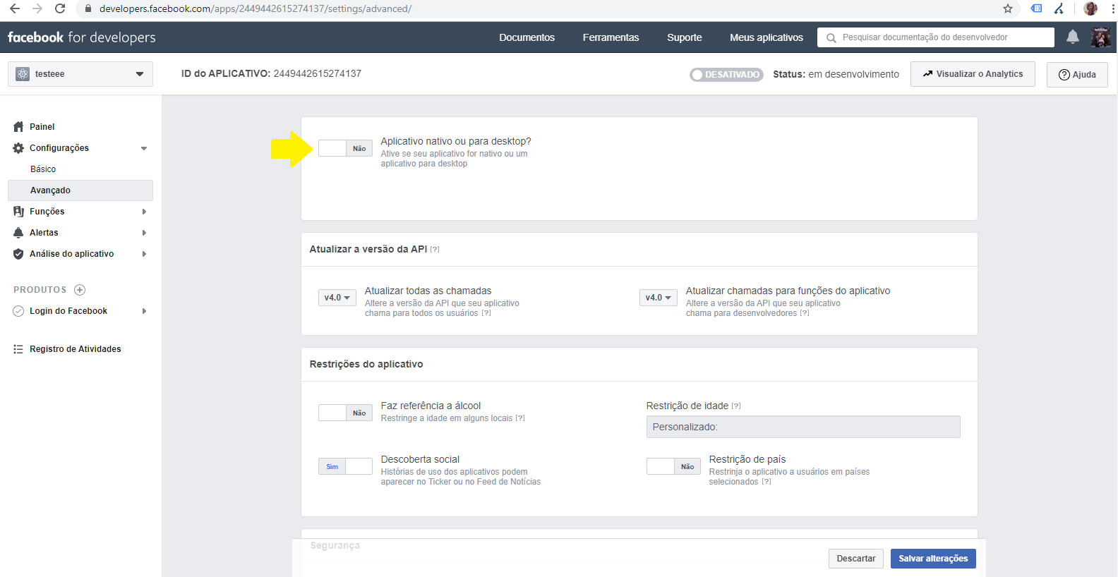This screenshot has height=577, width=1118.
Task: Click the browser forward arrow
Action: click(x=37, y=8)
